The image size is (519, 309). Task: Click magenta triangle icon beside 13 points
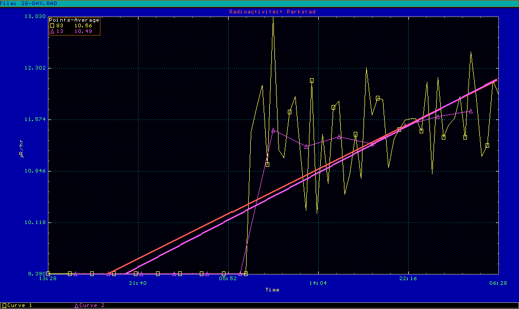(52, 31)
